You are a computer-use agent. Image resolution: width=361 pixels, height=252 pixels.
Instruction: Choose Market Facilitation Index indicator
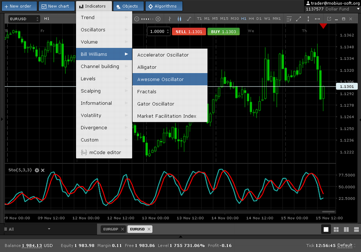coord(170,116)
